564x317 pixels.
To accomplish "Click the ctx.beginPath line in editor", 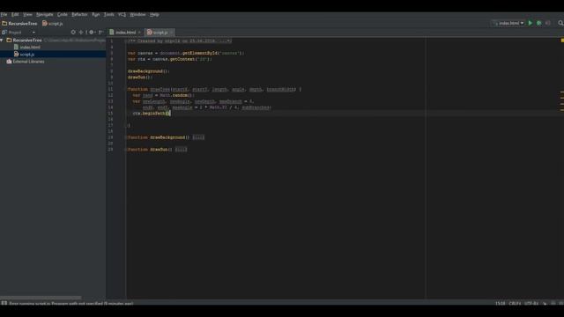I will click(152, 114).
